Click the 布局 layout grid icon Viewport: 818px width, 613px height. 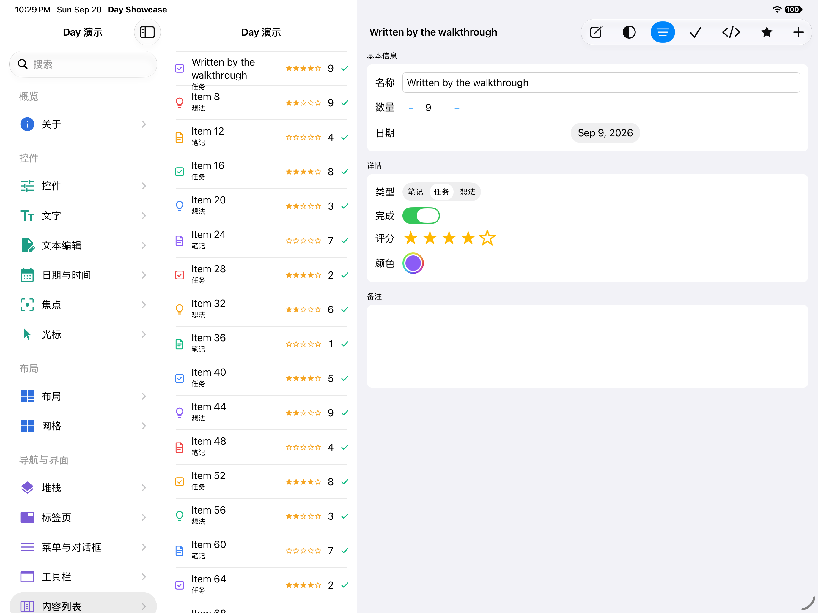[x=27, y=396]
